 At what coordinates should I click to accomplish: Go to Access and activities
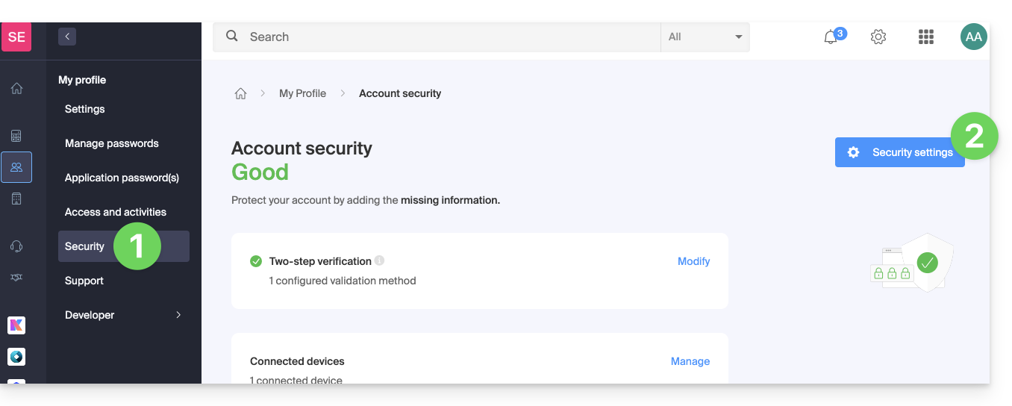click(x=116, y=212)
